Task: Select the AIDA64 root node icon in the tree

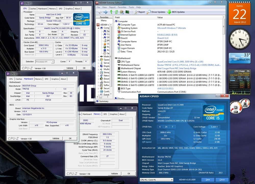Action: tap(98, 25)
